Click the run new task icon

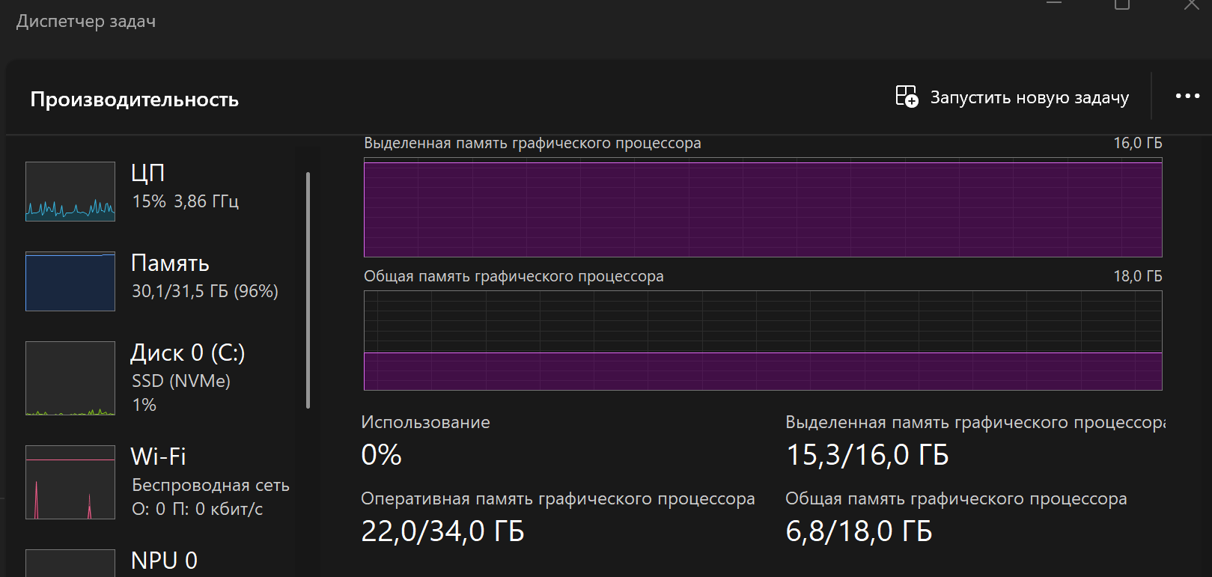(907, 97)
